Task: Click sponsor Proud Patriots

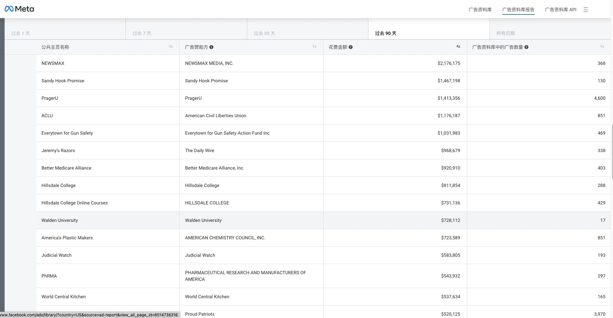Action: (200, 314)
